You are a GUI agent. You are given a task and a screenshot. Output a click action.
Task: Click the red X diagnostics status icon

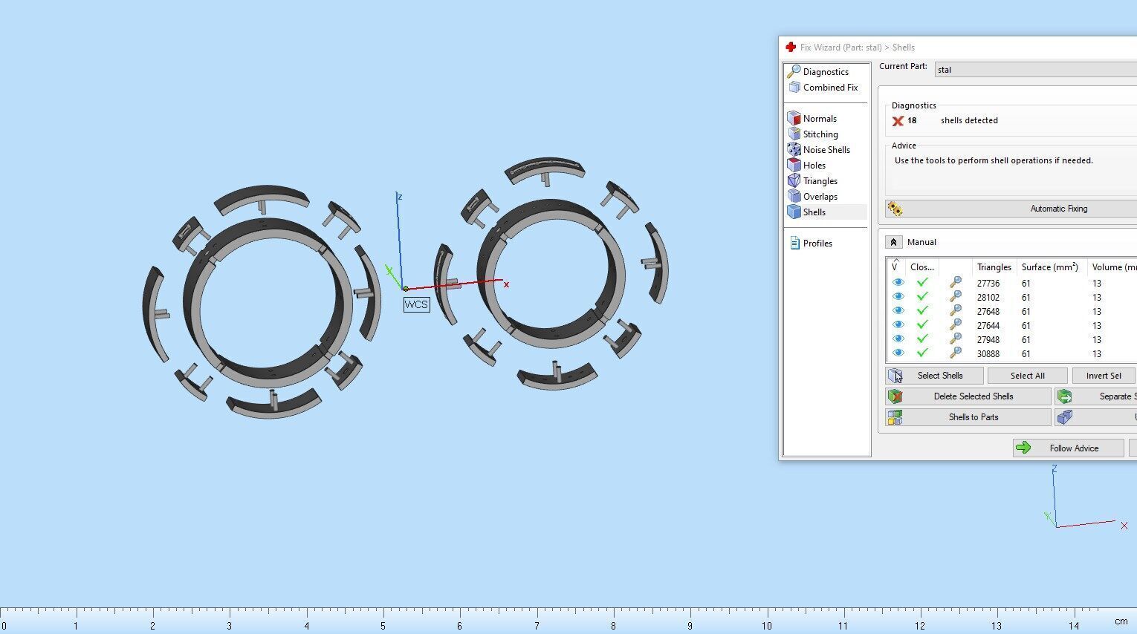point(898,121)
